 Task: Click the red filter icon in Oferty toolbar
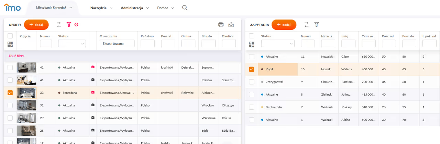pyautogui.click(x=69, y=24)
